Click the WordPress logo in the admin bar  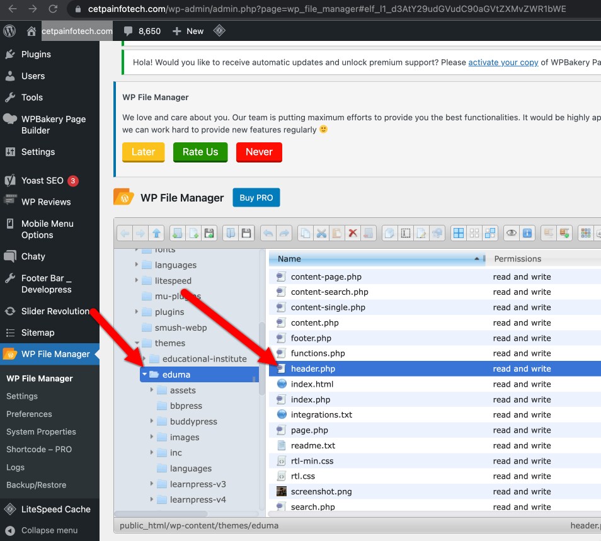[x=9, y=30]
